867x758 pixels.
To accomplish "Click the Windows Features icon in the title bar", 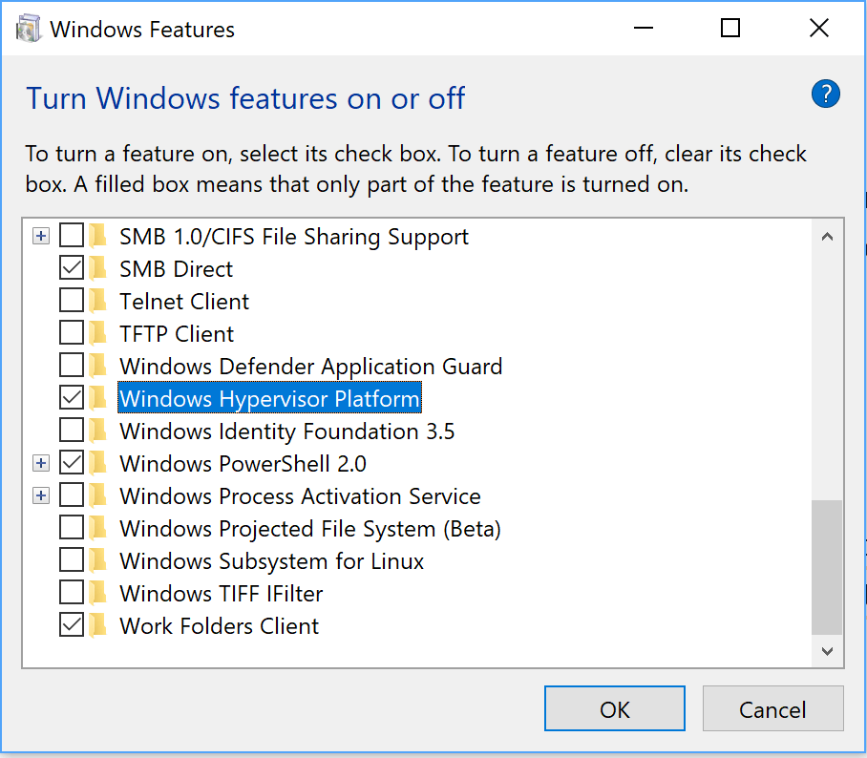I will pos(29,28).
